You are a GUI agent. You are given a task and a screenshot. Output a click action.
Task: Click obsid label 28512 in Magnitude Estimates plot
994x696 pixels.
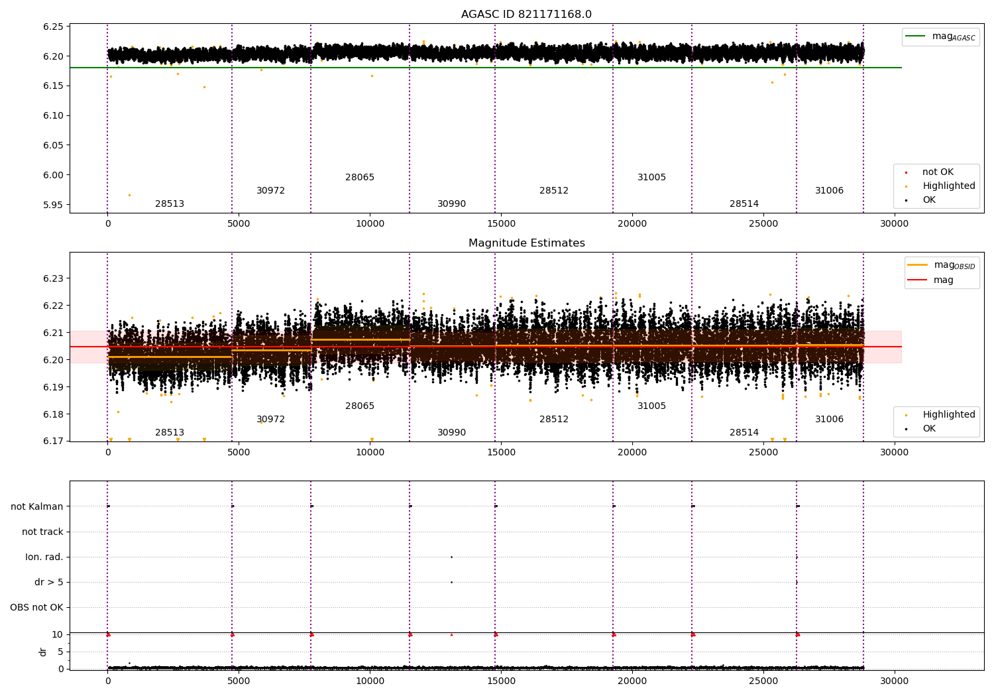[x=554, y=420]
